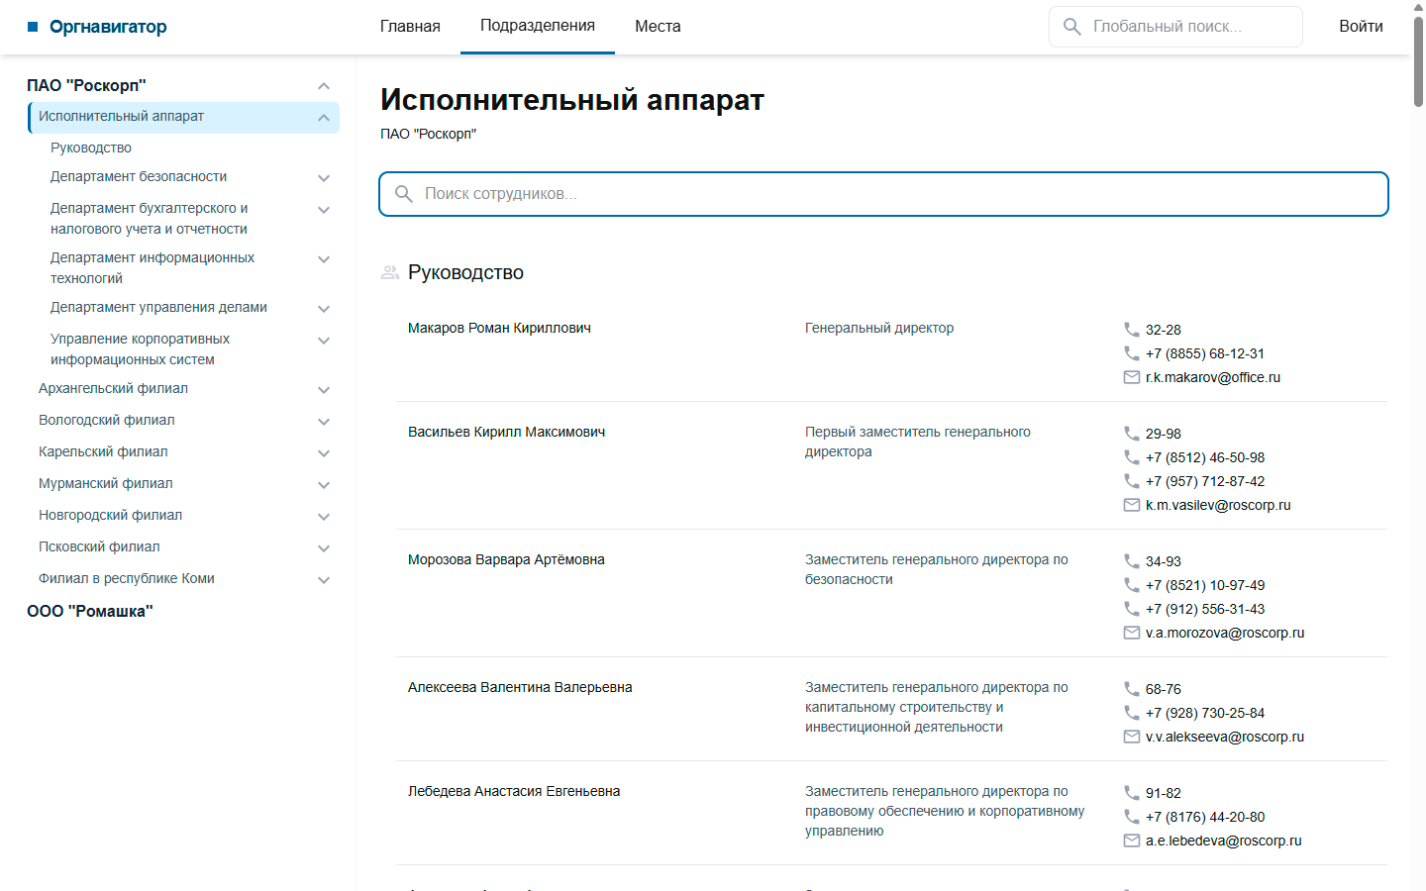Screen dimensions: 1426x891
Task: Collapse Исполнительный аппарат chevron in sidebar
Action: click(324, 118)
